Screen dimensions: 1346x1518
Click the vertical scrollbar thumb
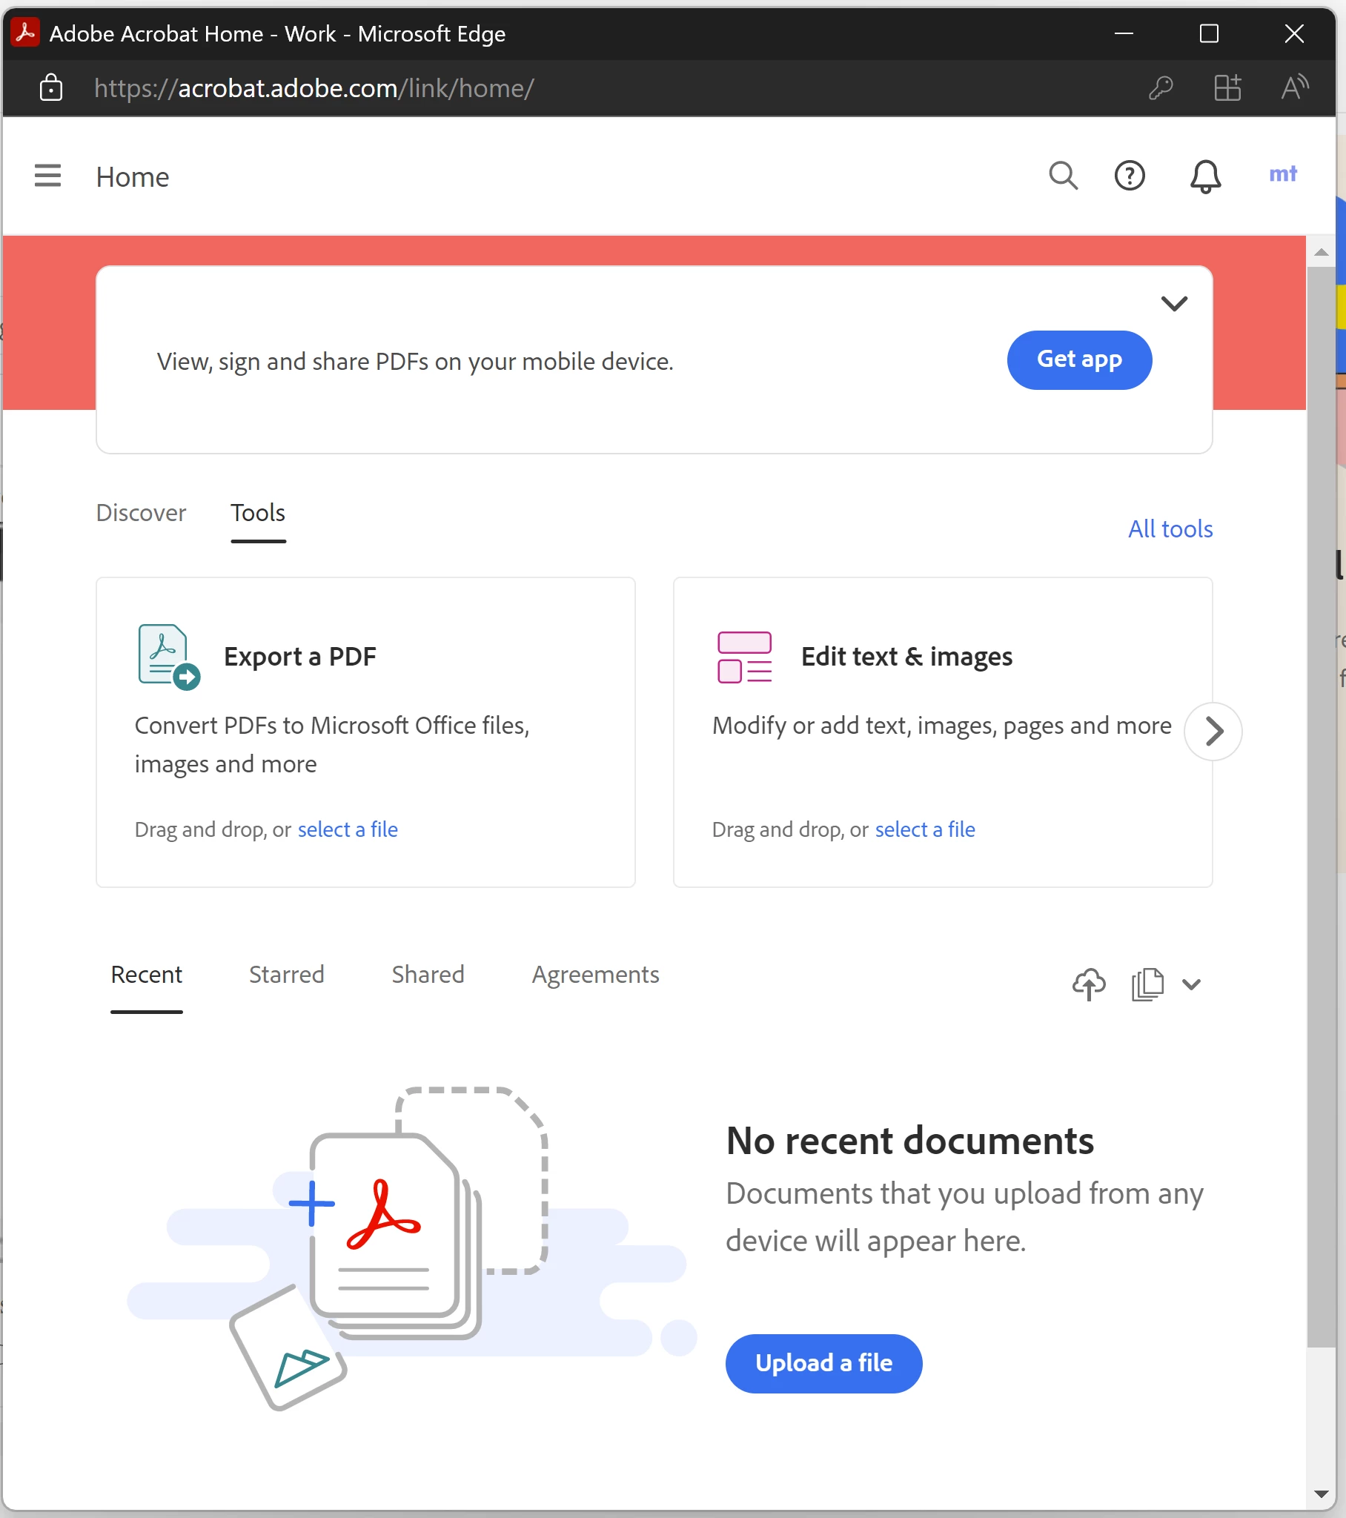[1321, 806]
